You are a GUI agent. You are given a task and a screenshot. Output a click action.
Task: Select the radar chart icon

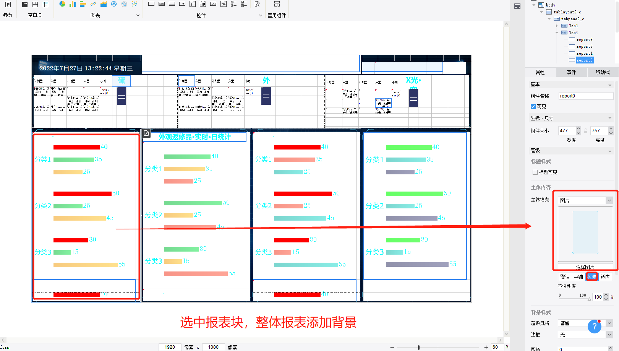(124, 4)
